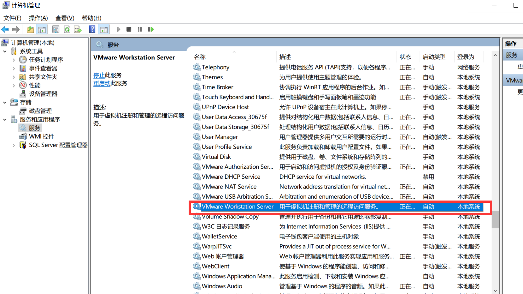Click the 性能 monitor icon
This screenshot has height=294, width=523.
tap(23, 85)
